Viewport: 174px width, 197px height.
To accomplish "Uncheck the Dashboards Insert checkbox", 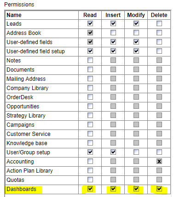I will [113, 189].
